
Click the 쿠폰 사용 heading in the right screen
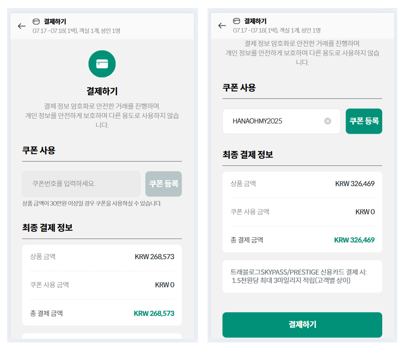pos(239,88)
